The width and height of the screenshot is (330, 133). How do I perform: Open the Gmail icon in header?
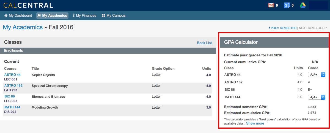click(x=271, y=5)
